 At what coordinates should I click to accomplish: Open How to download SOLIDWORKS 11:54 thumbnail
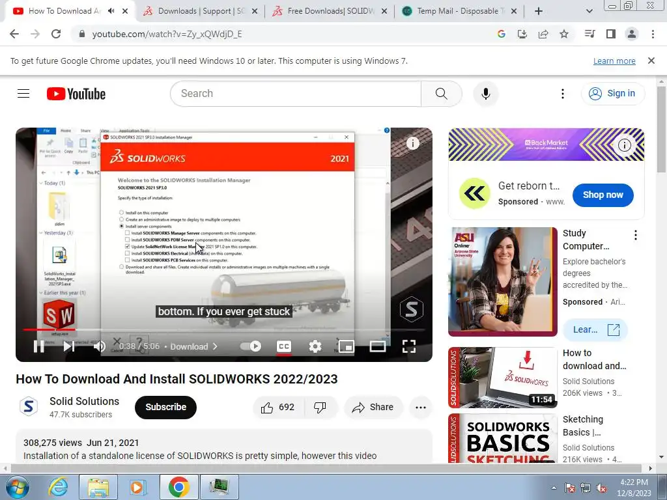tap(503, 378)
